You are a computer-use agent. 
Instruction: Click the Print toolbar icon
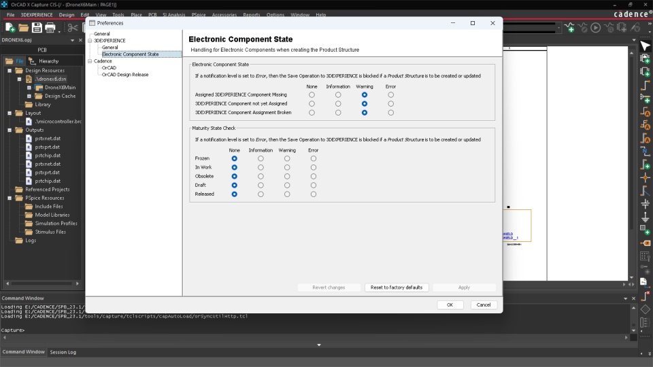(x=50, y=28)
